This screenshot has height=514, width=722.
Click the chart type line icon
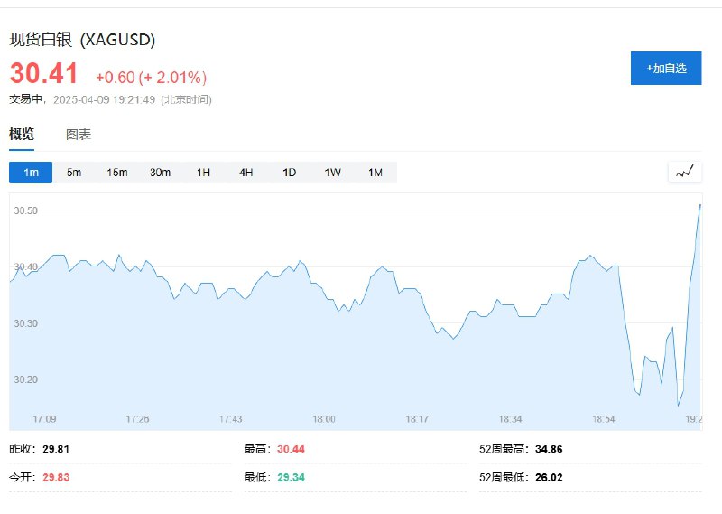(x=685, y=172)
